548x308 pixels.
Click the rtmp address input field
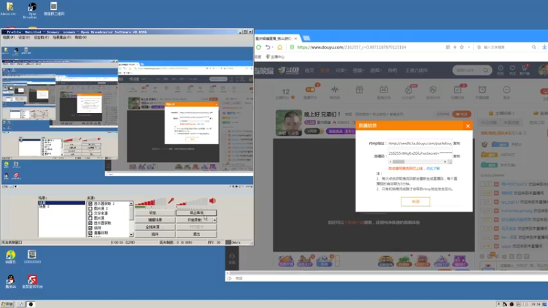[x=420, y=144]
